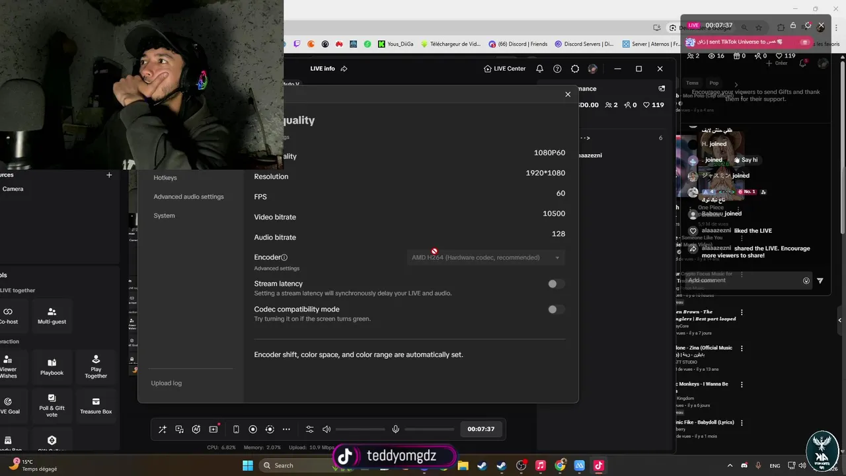Open the audio mixer sliders icon
Image resolution: width=846 pixels, height=476 pixels.
[309, 429]
